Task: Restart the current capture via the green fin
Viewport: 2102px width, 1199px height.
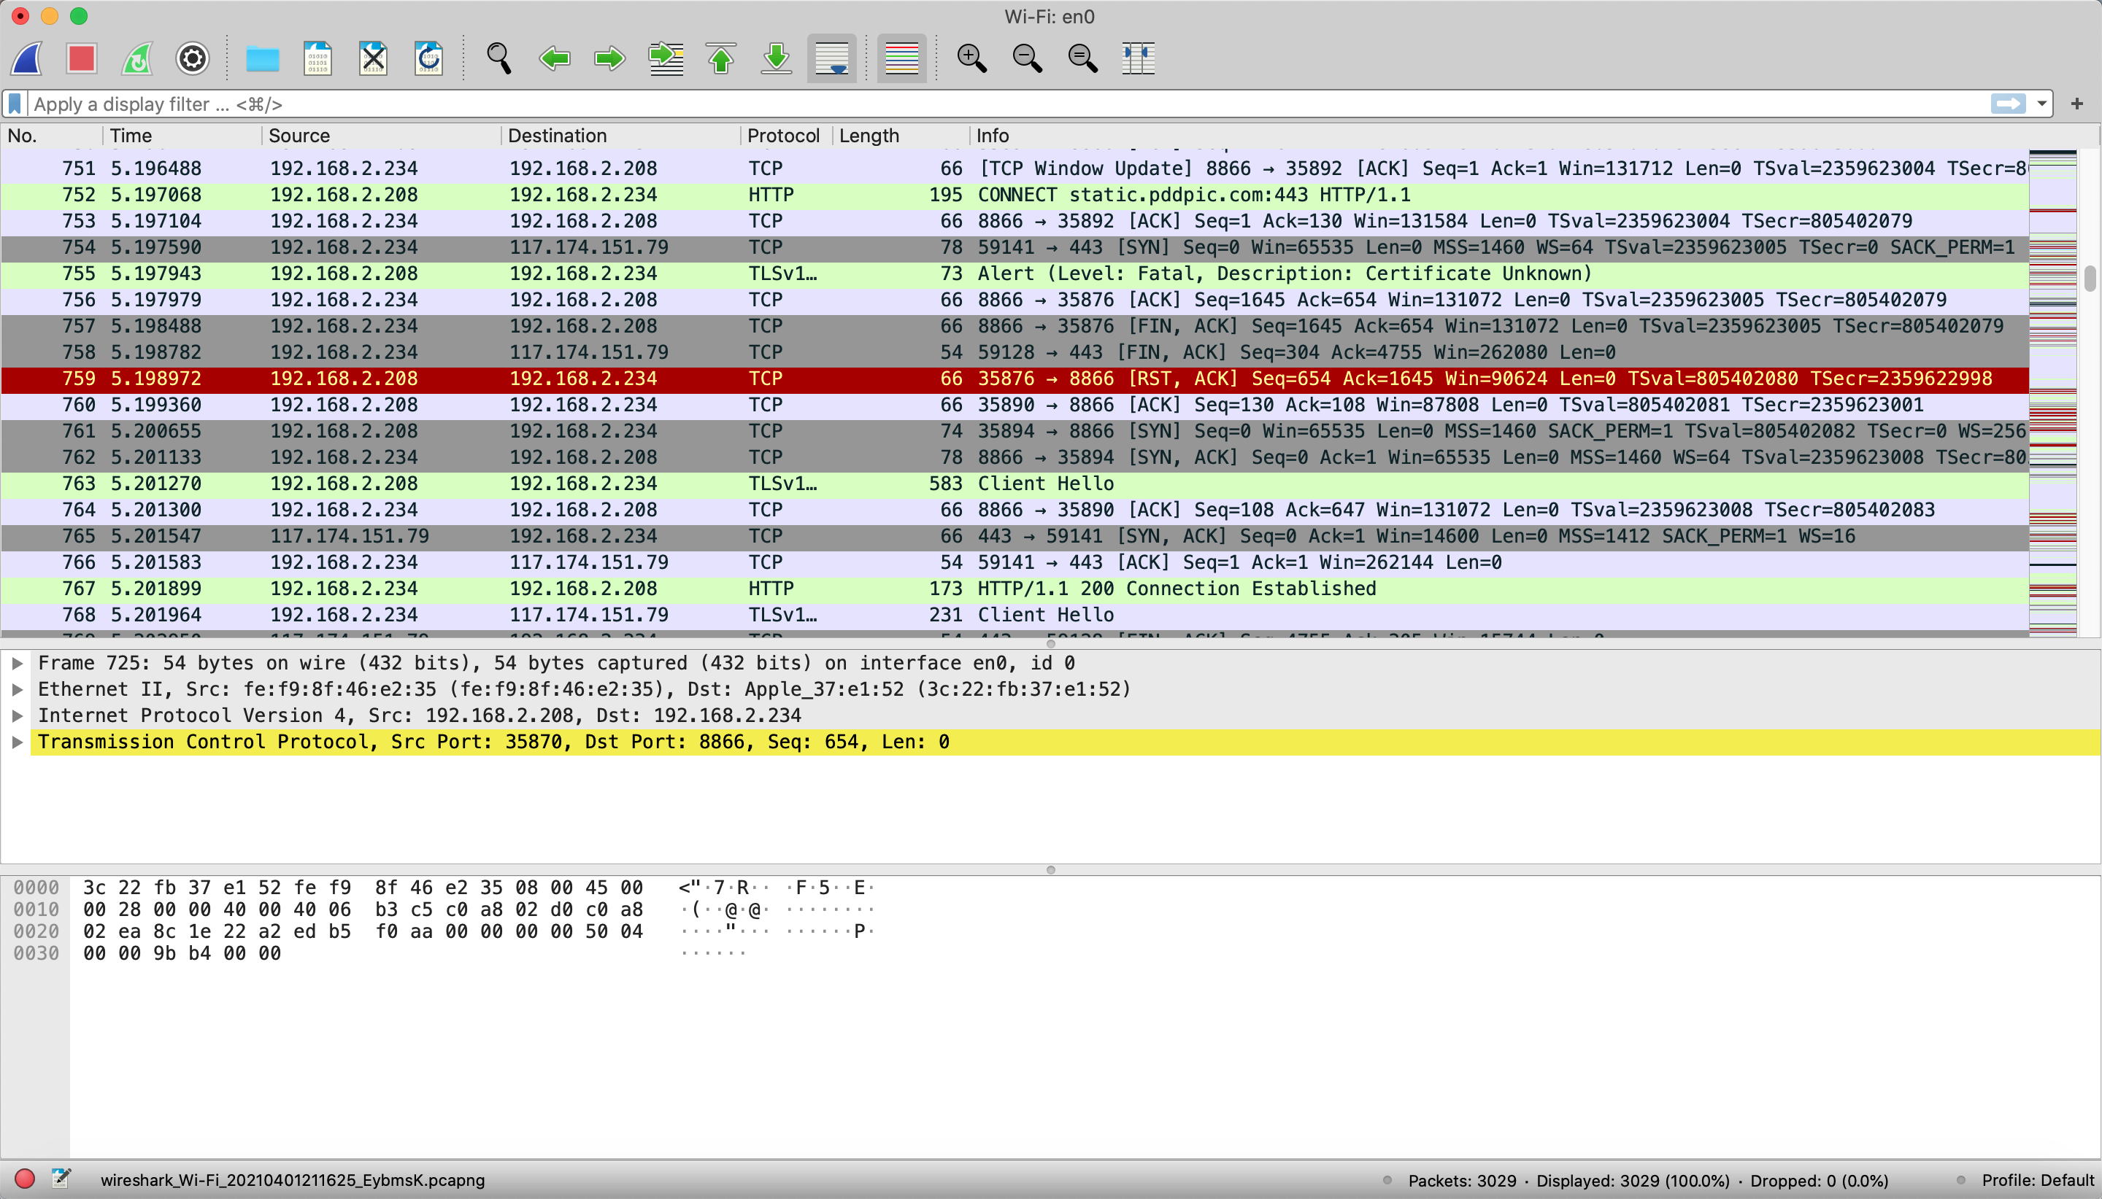Action: point(138,58)
